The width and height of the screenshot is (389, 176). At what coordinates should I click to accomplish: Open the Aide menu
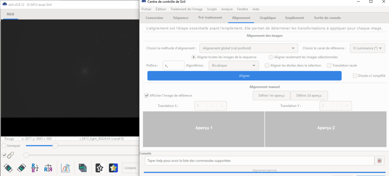click(x=256, y=9)
